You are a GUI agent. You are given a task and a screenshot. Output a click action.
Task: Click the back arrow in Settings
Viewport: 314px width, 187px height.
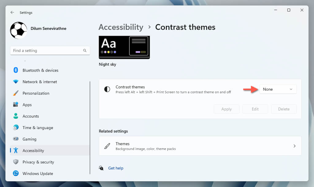[12, 13]
